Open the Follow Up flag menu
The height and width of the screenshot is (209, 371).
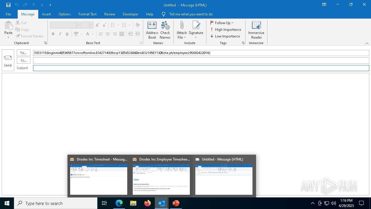tap(222, 23)
